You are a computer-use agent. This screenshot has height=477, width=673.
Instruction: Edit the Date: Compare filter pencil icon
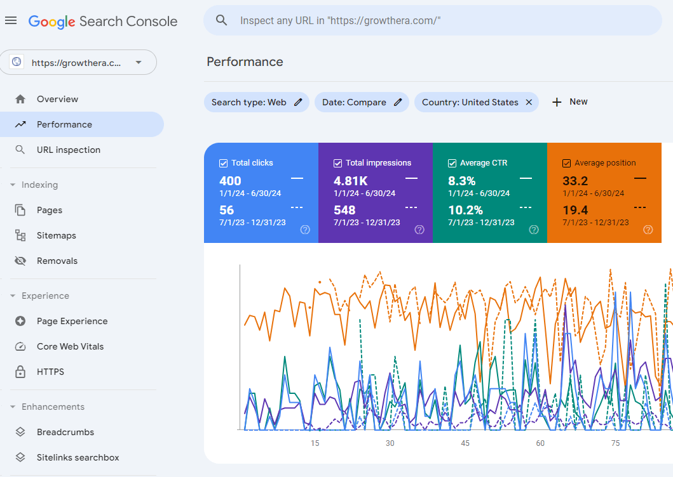398,102
